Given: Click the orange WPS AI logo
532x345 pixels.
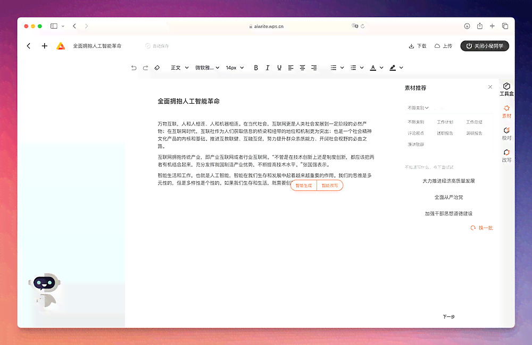Looking at the screenshot, I should (61, 46).
